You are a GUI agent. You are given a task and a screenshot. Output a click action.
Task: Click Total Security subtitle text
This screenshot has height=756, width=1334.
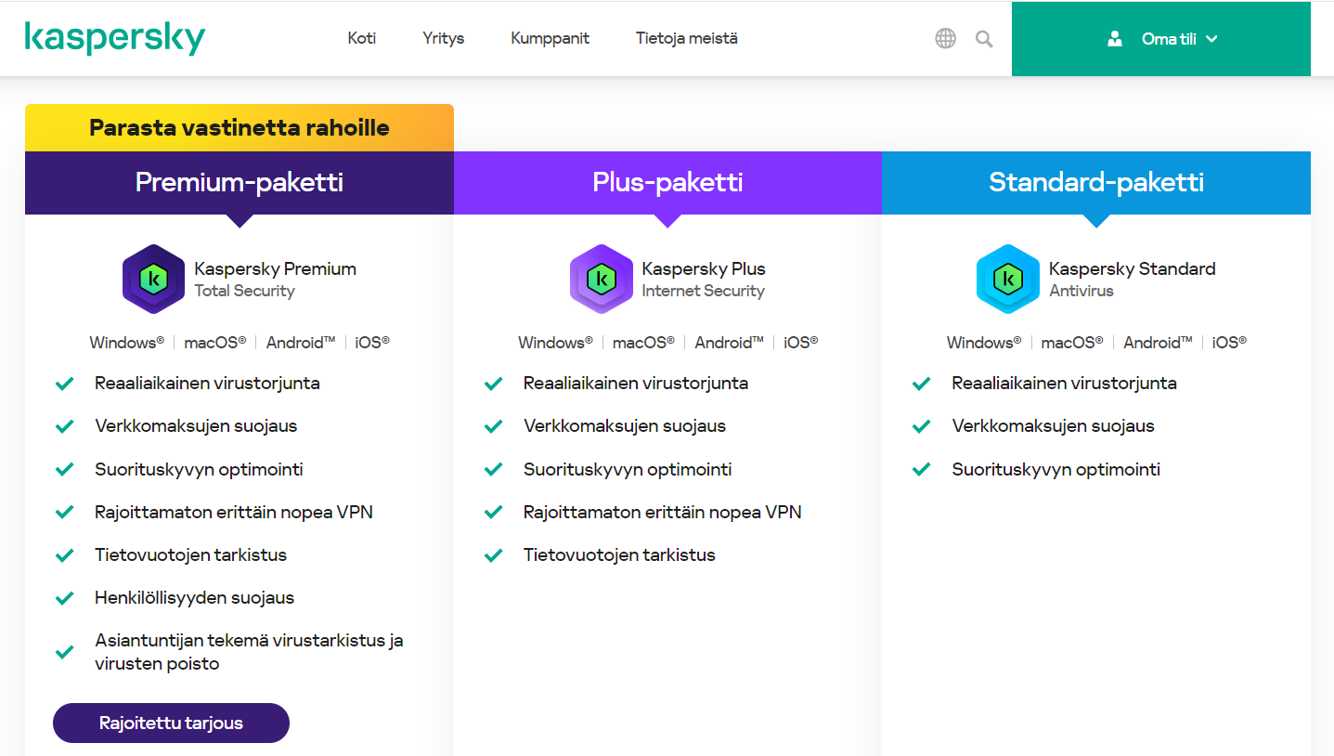[244, 291]
